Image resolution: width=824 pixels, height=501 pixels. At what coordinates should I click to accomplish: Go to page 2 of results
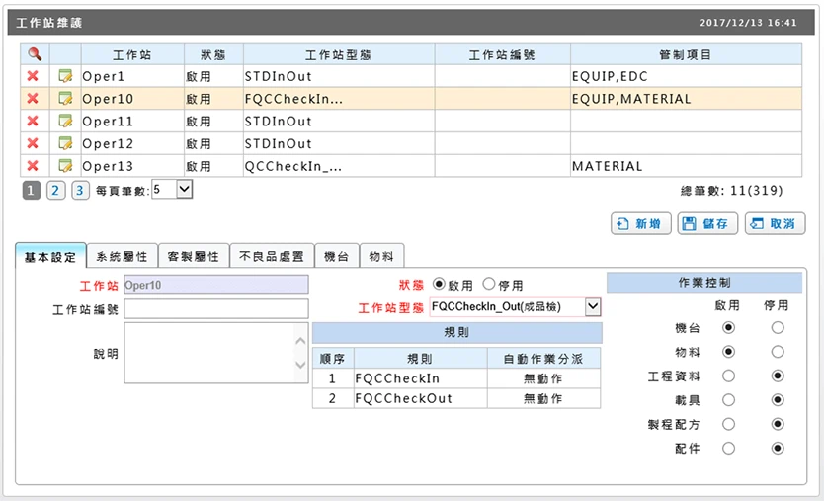click(x=55, y=190)
